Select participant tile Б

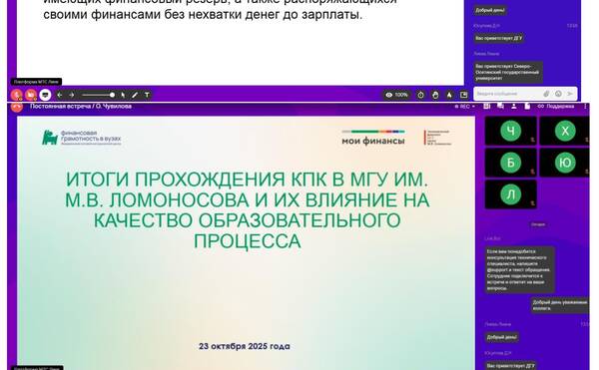pos(511,163)
